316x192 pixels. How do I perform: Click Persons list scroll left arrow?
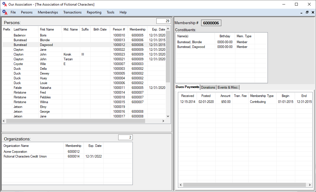point(4,121)
